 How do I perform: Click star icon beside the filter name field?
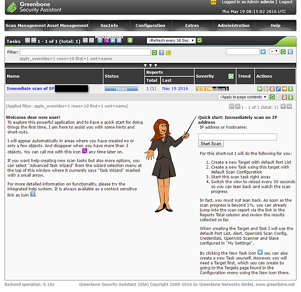pyautogui.click(x=263, y=52)
